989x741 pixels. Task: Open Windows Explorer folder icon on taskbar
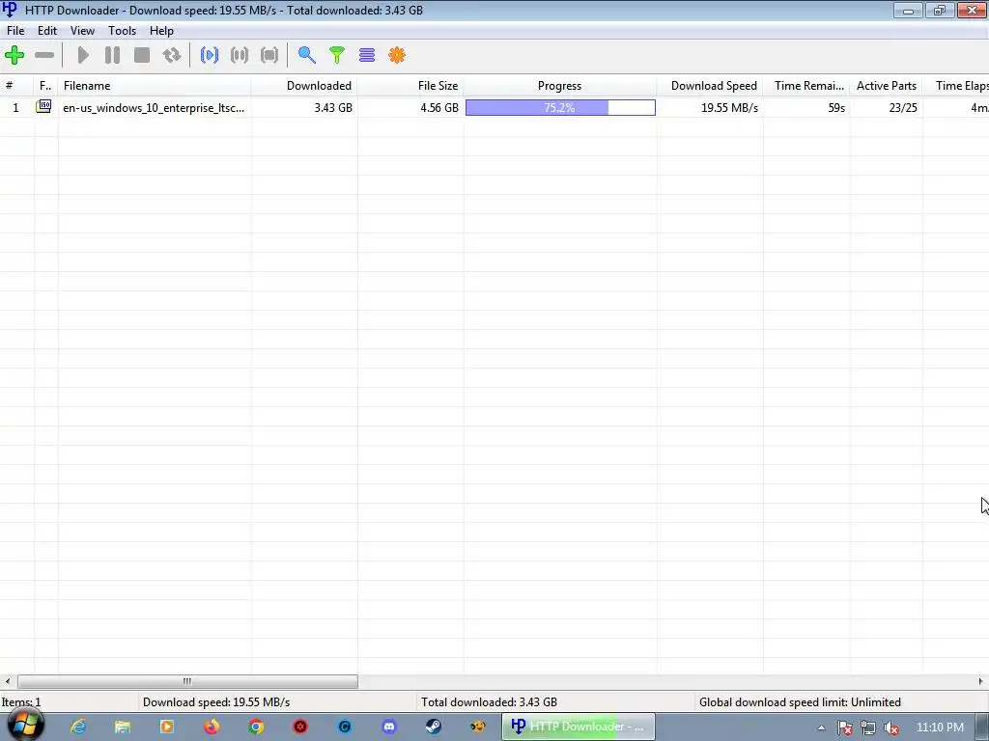[x=123, y=727]
